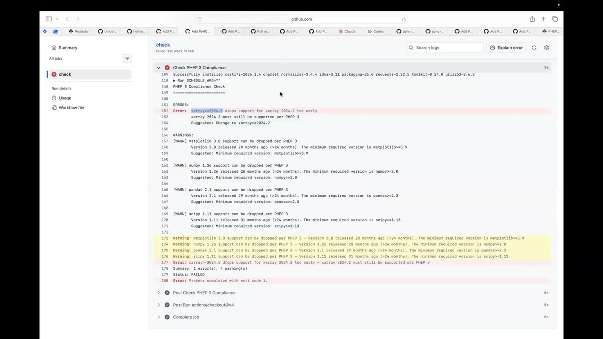This screenshot has height=339, width=603.
Task: Click the 'Status: FAILED' log line
Action: click(x=189, y=275)
